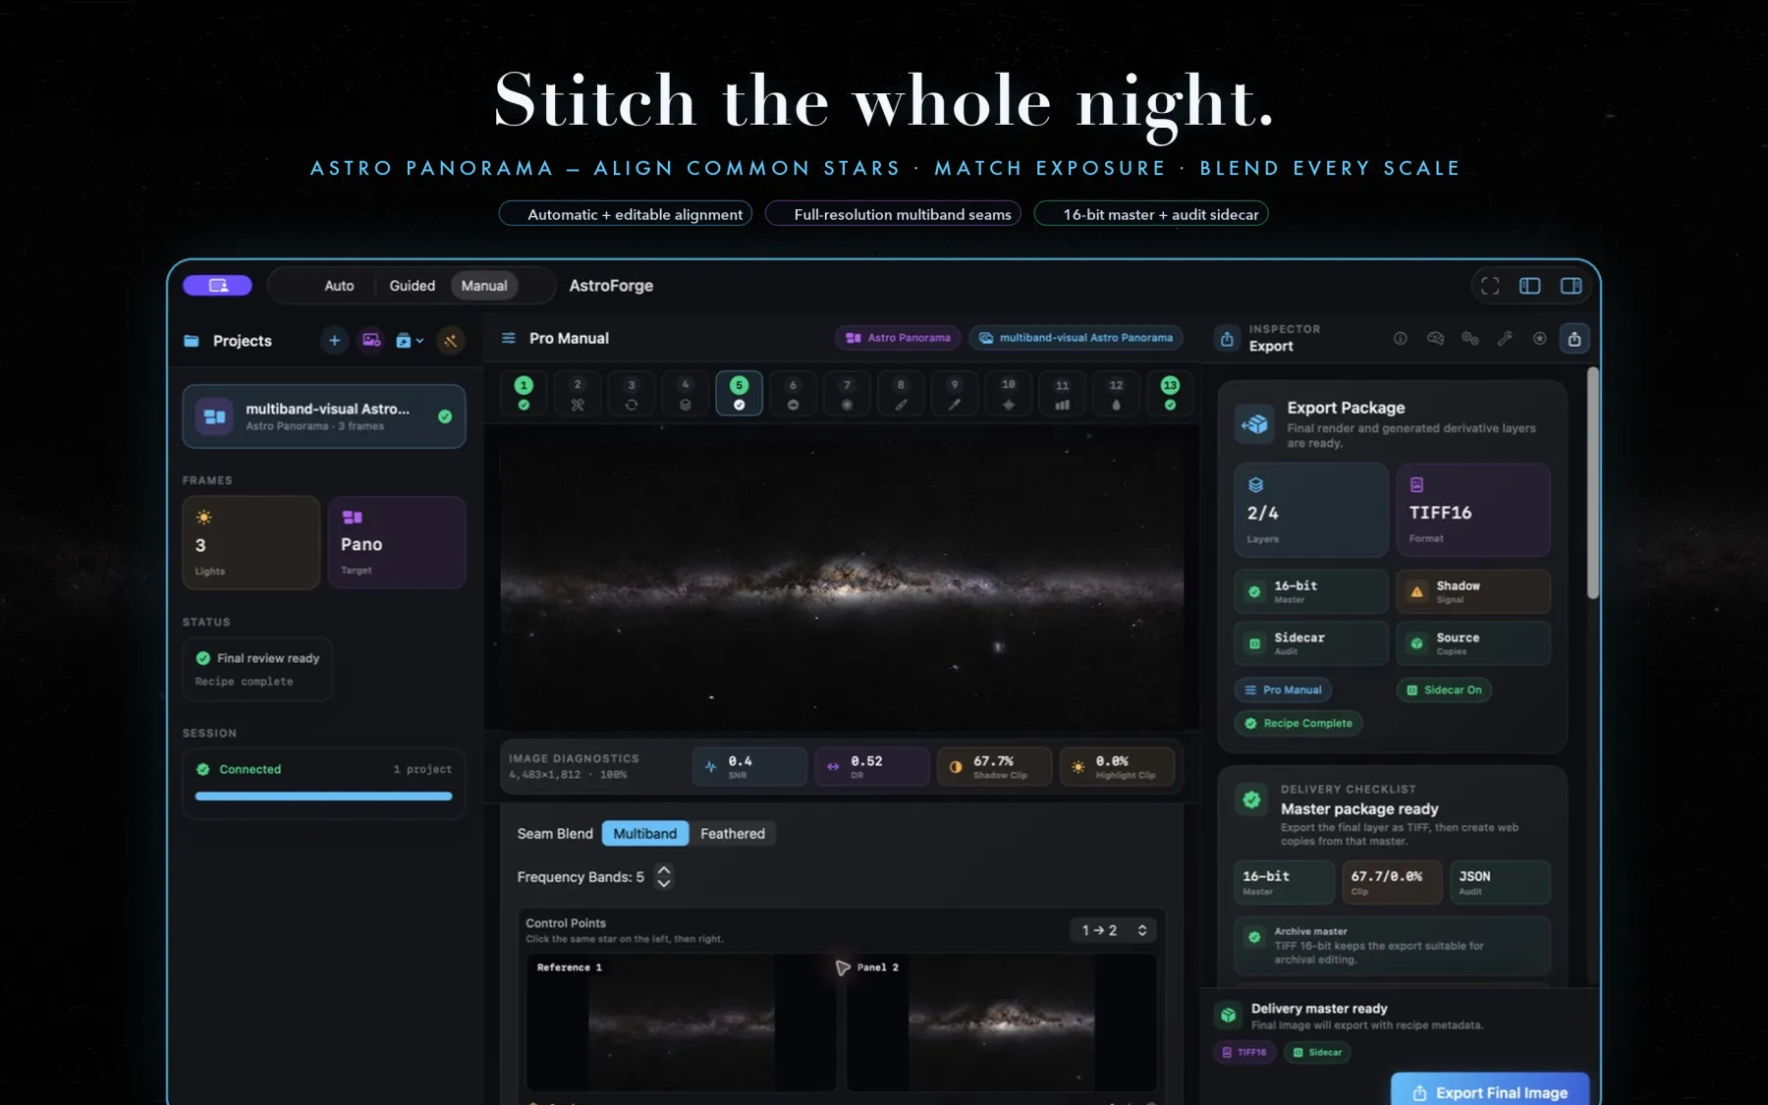Viewport: 1768px width, 1105px height.
Task: Switch to Guided mode
Action: click(x=412, y=286)
